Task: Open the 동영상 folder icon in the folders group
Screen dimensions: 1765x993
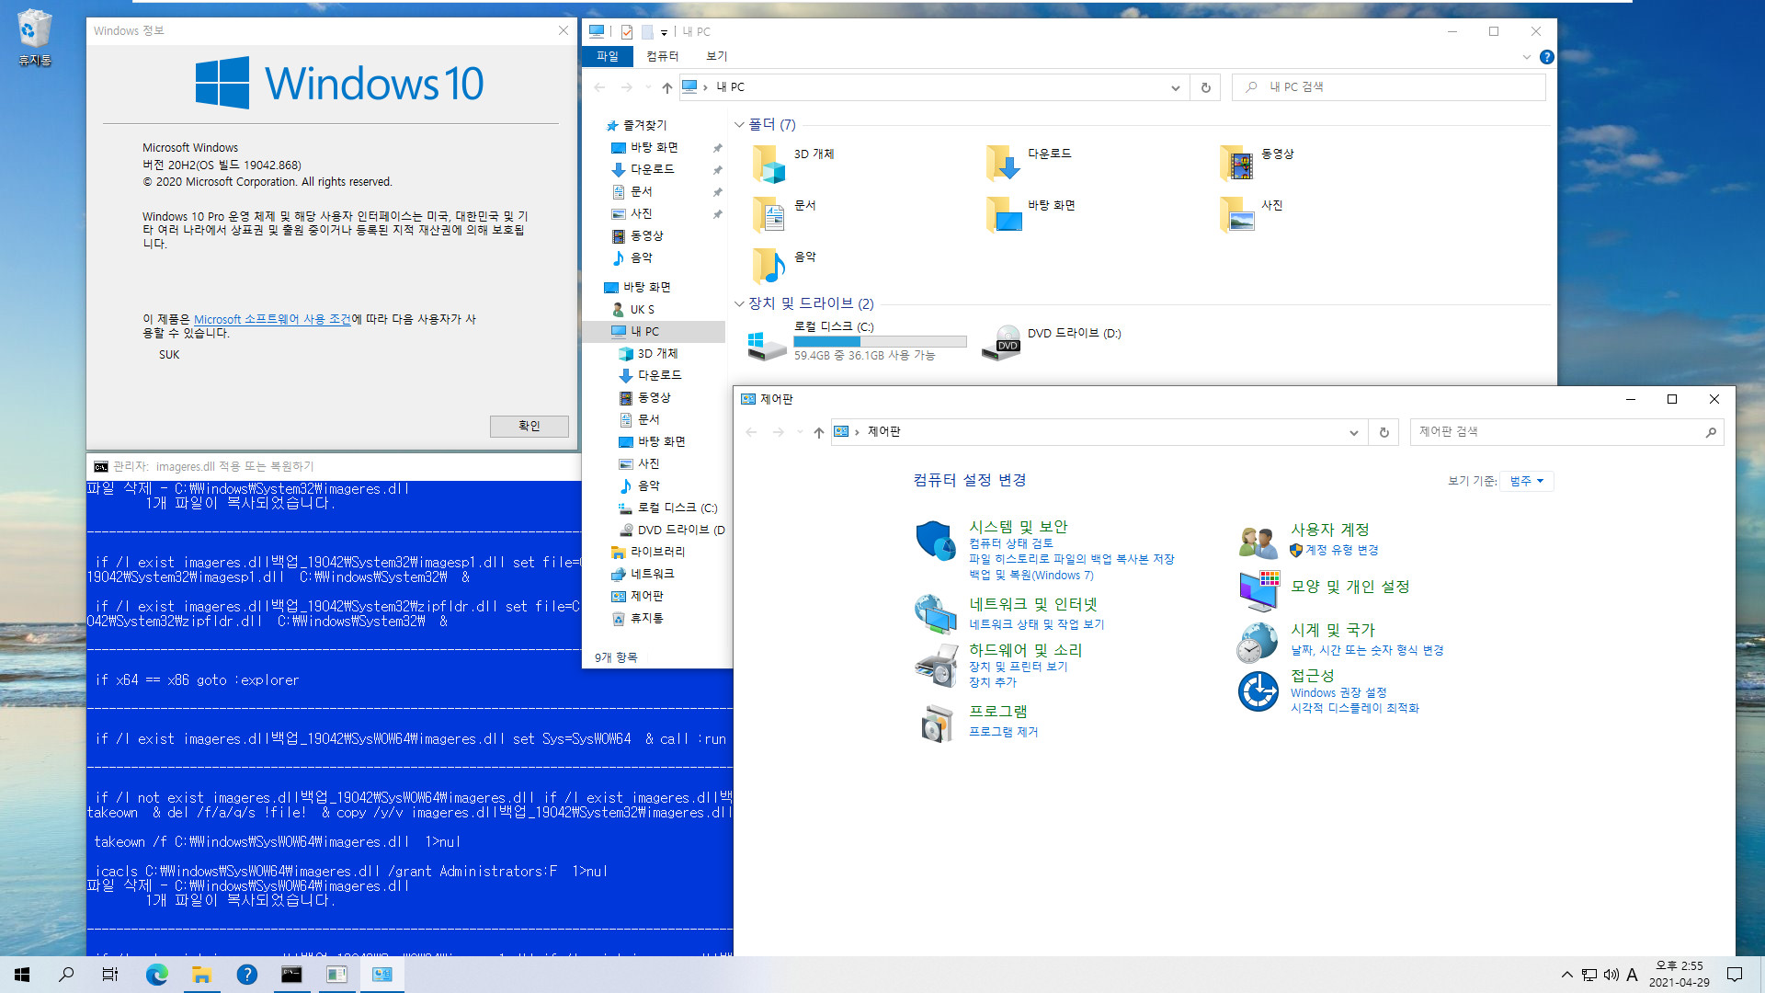Action: 1236,163
